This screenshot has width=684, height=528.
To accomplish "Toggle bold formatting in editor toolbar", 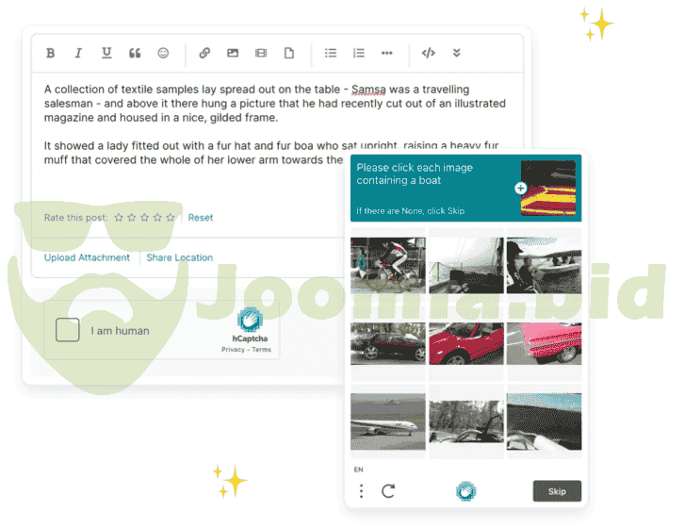I will [x=51, y=53].
